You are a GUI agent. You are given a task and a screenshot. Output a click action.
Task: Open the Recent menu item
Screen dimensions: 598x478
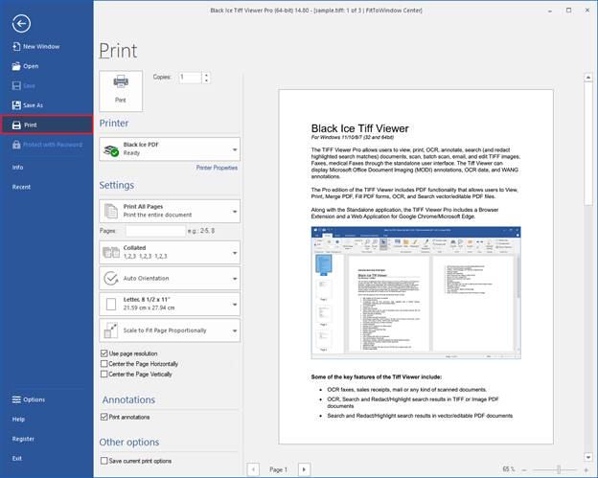(x=47, y=187)
